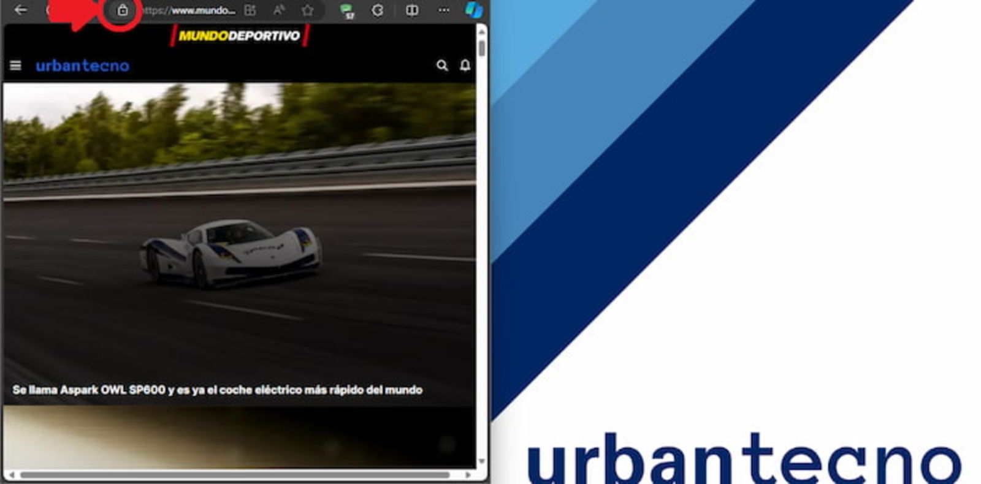
Task: Focus the address bar showing www.mundo...
Action: click(189, 10)
